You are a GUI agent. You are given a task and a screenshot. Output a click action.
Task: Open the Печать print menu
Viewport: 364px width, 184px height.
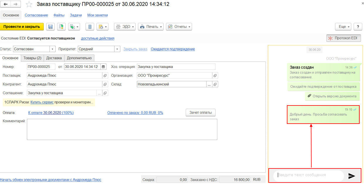pos(150,27)
